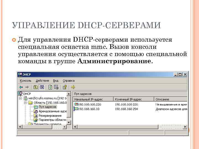Click the Параметры области icon

coord(36,120)
